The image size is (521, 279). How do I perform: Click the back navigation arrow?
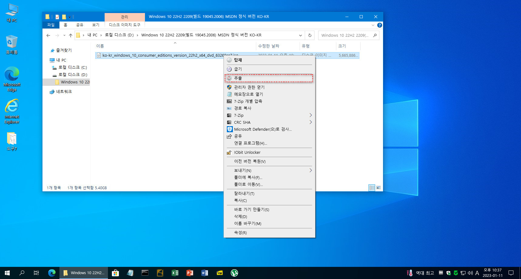tap(48, 35)
